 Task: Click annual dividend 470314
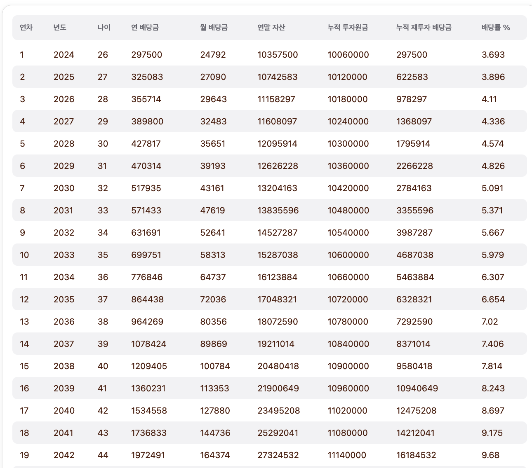point(146,166)
